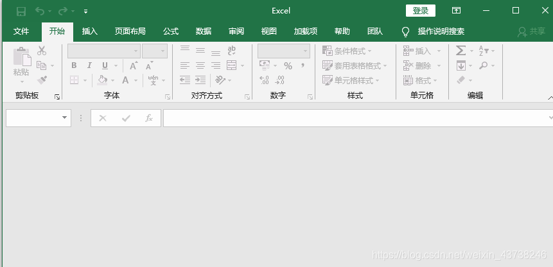Click the Percent Style icon
553x267 pixels.
[288, 65]
